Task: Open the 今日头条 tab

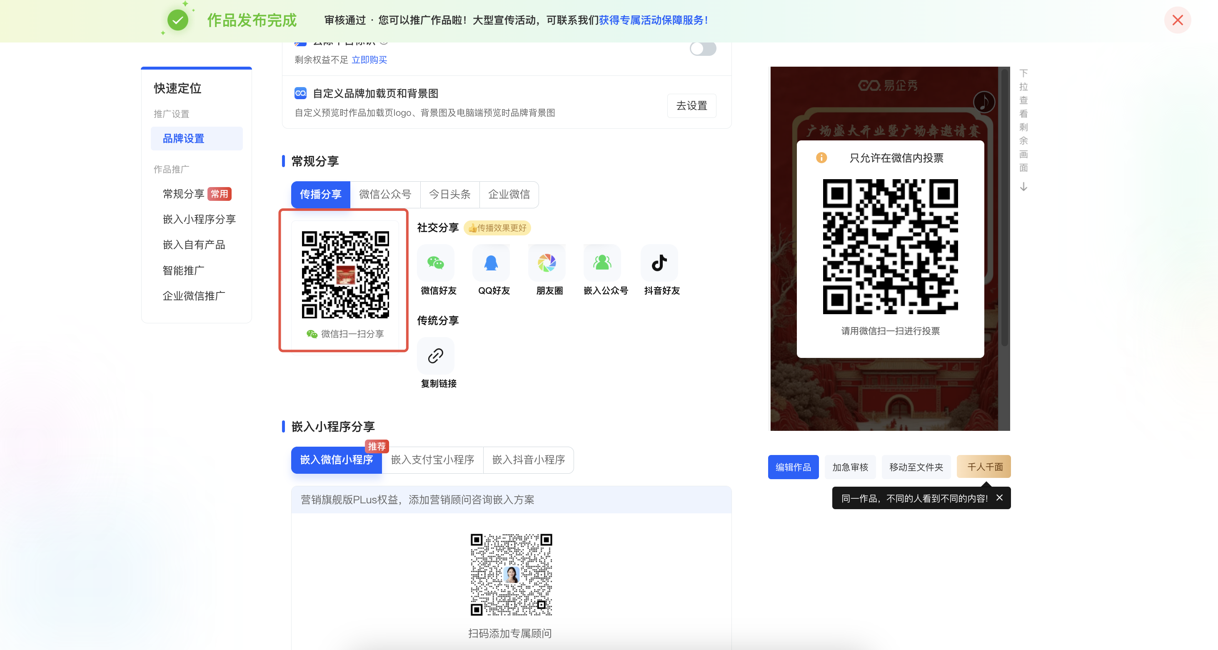Action: (449, 195)
